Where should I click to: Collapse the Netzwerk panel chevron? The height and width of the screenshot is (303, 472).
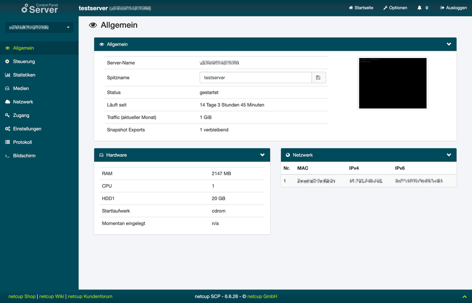coord(449,155)
